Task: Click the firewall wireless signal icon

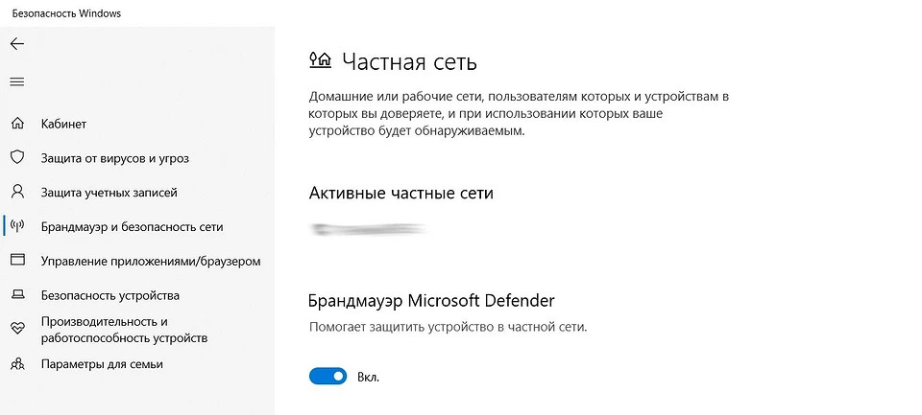Action: pos(17,226)
